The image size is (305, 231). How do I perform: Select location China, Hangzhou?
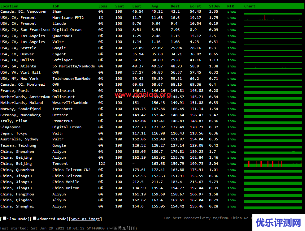click(x=17, y=194)
